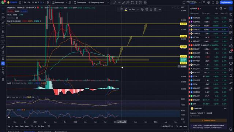Select the patterns tool in left sidebar
This screenshot has width=234, height=132.
3,32
